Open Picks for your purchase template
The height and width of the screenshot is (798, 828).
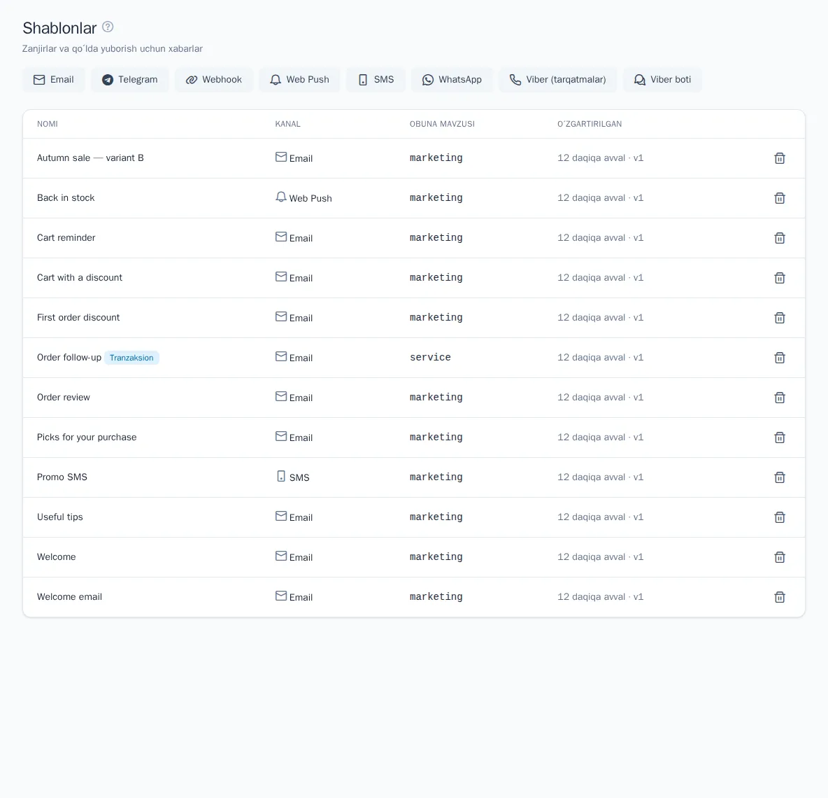[87, 437]
